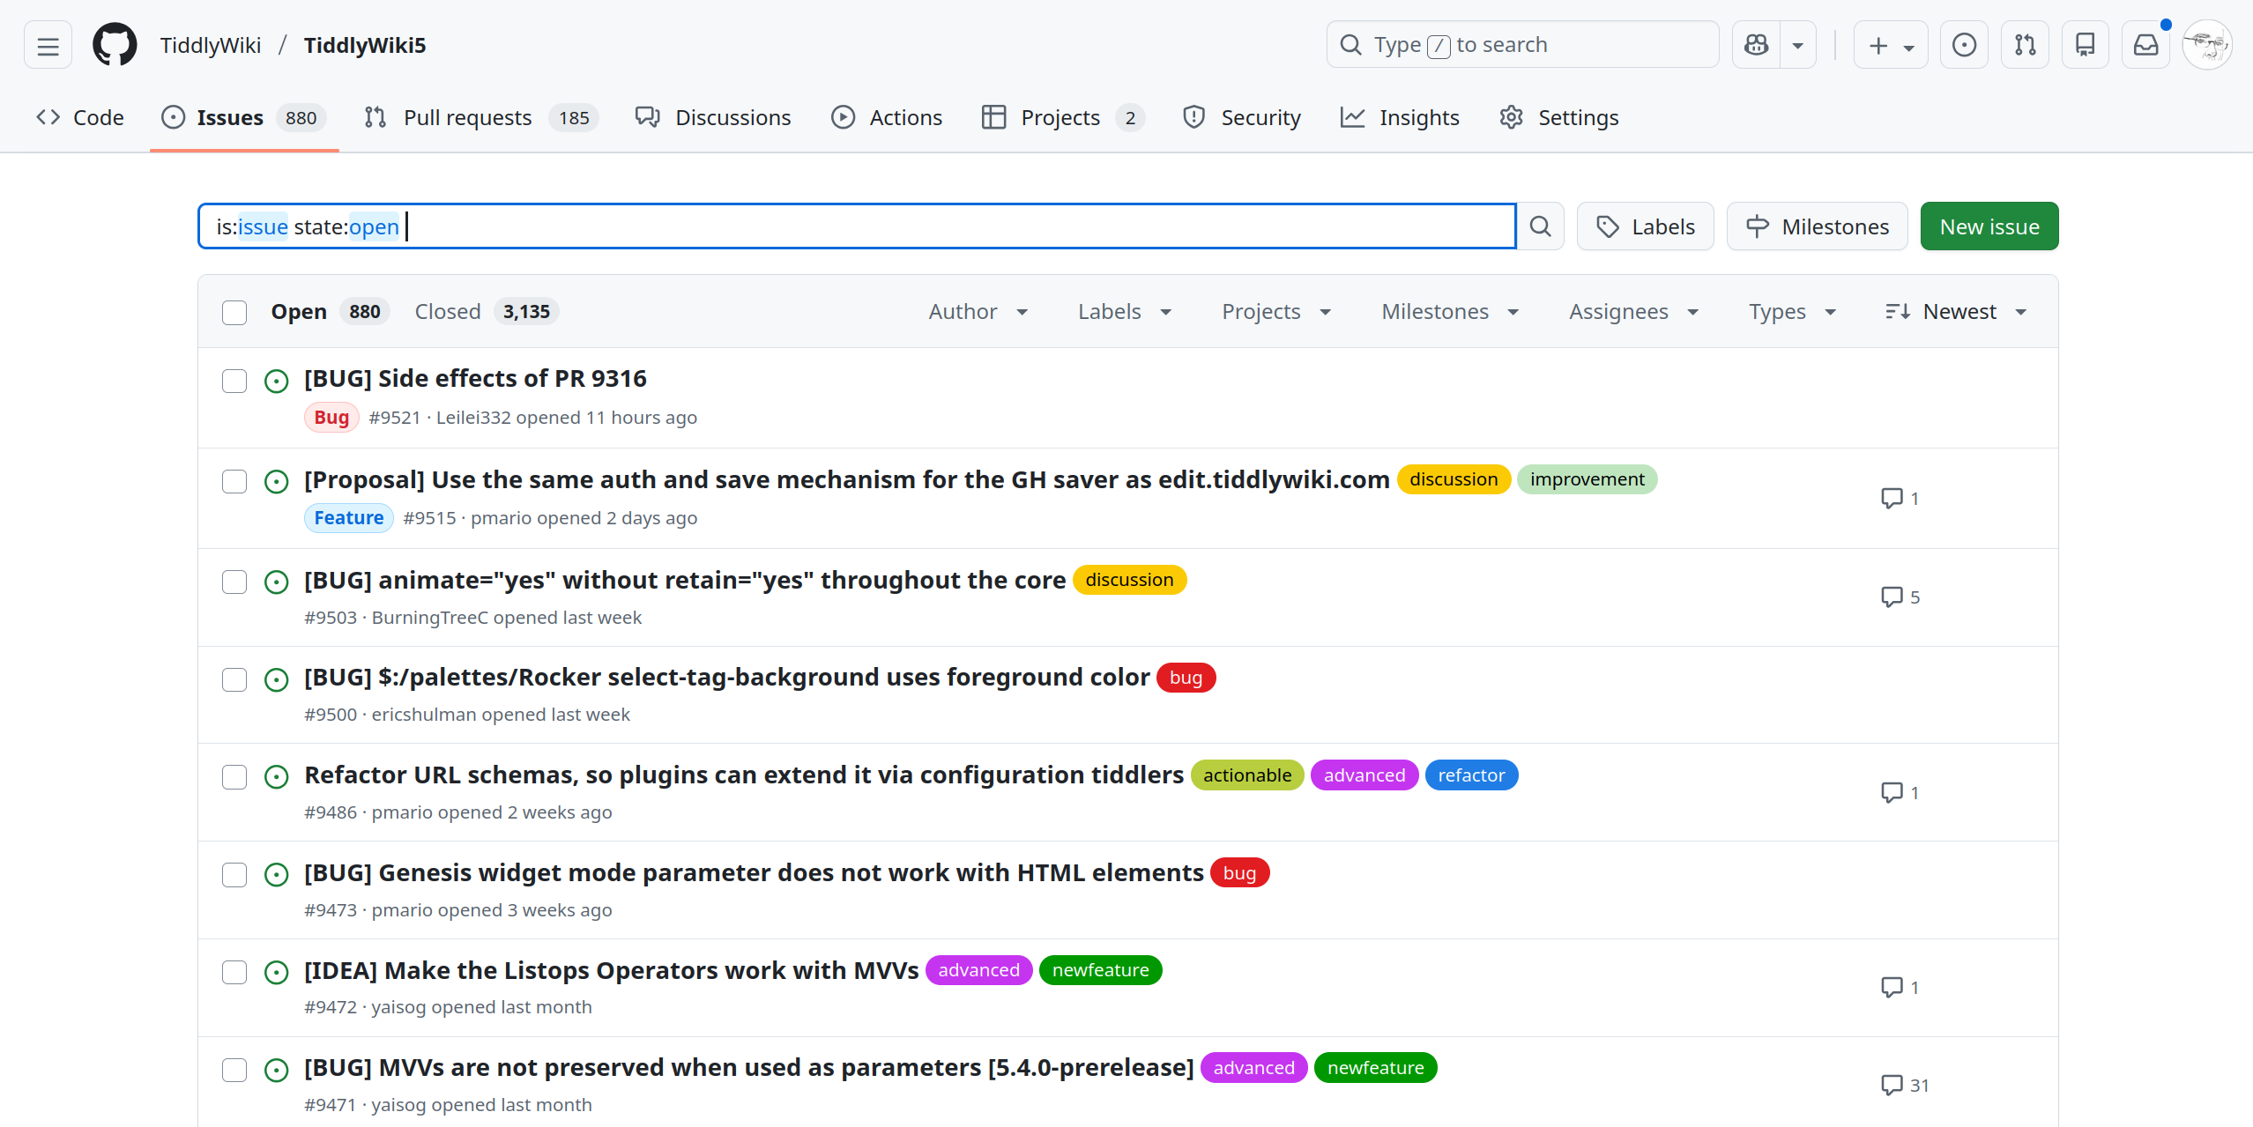This screenshot has height=1127, width=2253.
Task: Click the yellow discussion label on issue #9503
Action: (1129, 580)
